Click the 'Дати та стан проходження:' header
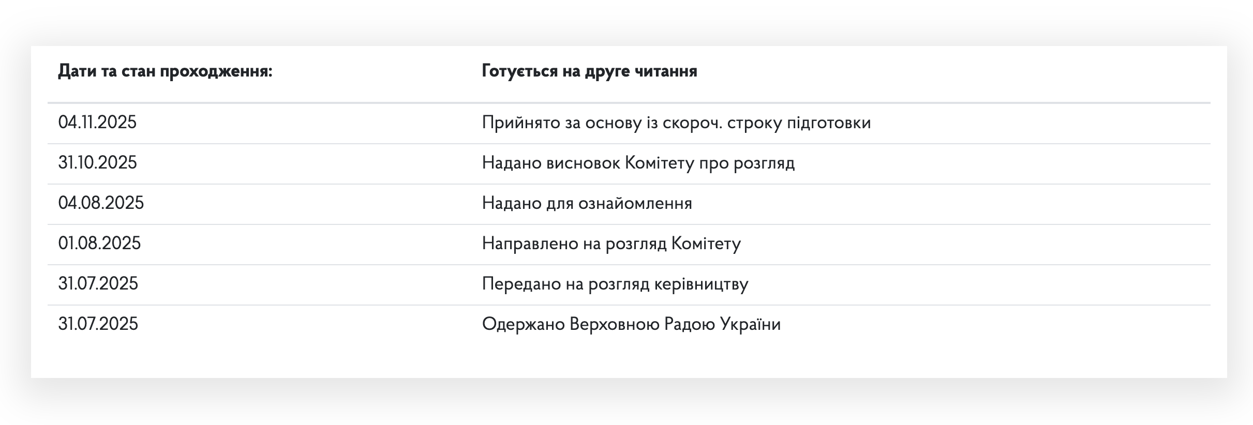Screen dimensions: 1253x425 point(165,71)
